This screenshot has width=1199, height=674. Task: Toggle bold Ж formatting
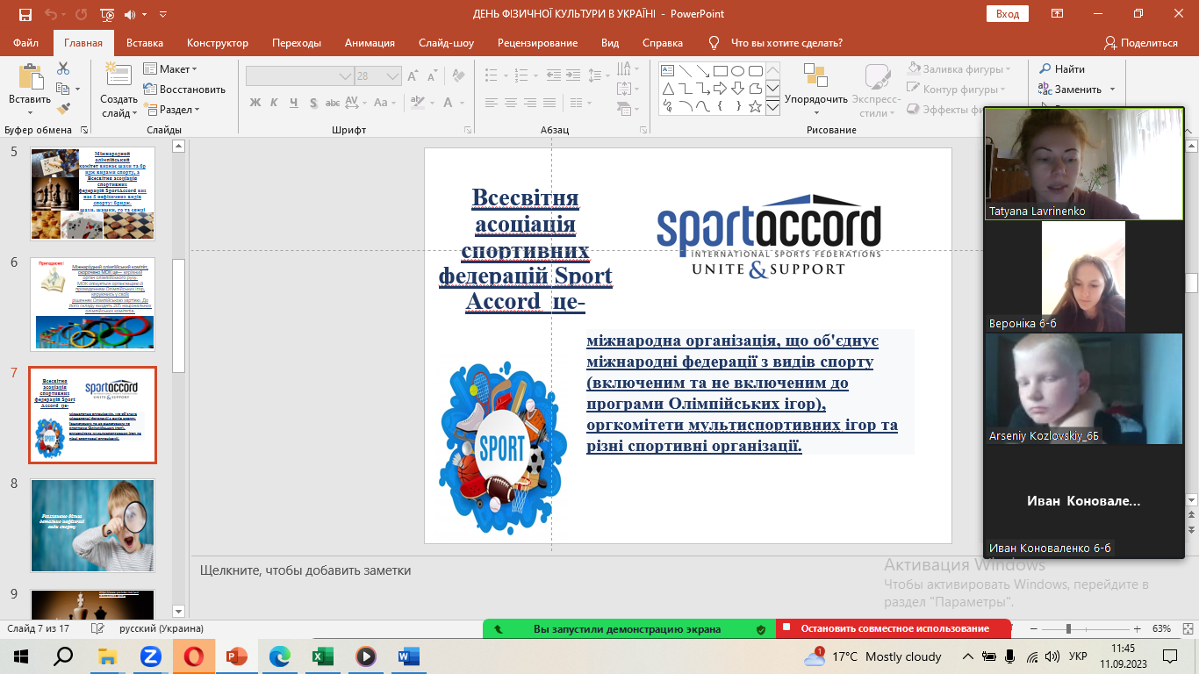255,103
